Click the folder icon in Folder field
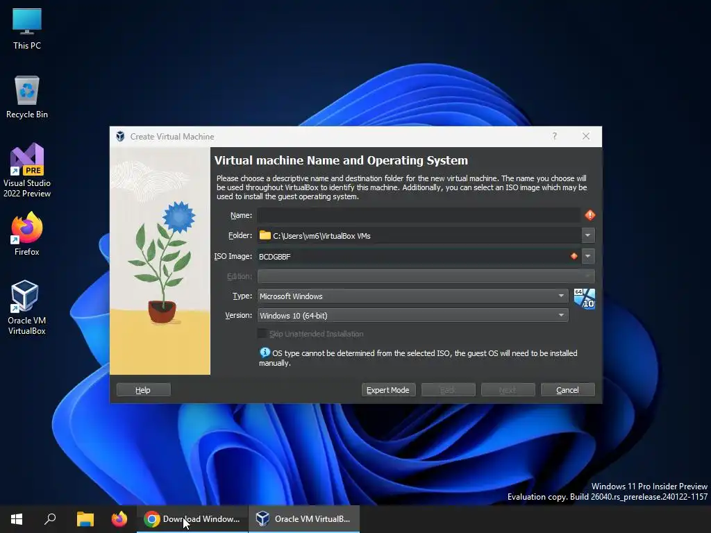The image size is (711, 533). [265, 235]
